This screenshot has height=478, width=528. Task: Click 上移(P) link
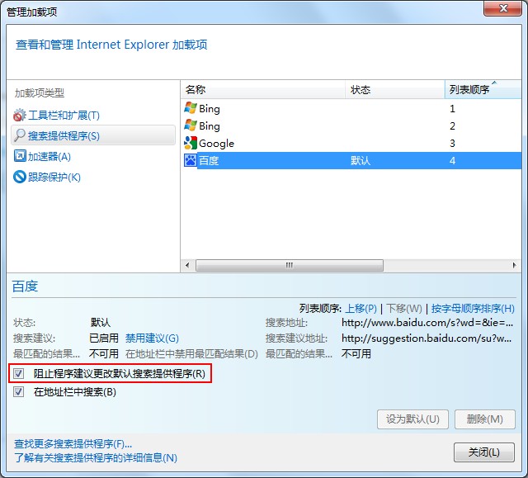coord(361,309)
